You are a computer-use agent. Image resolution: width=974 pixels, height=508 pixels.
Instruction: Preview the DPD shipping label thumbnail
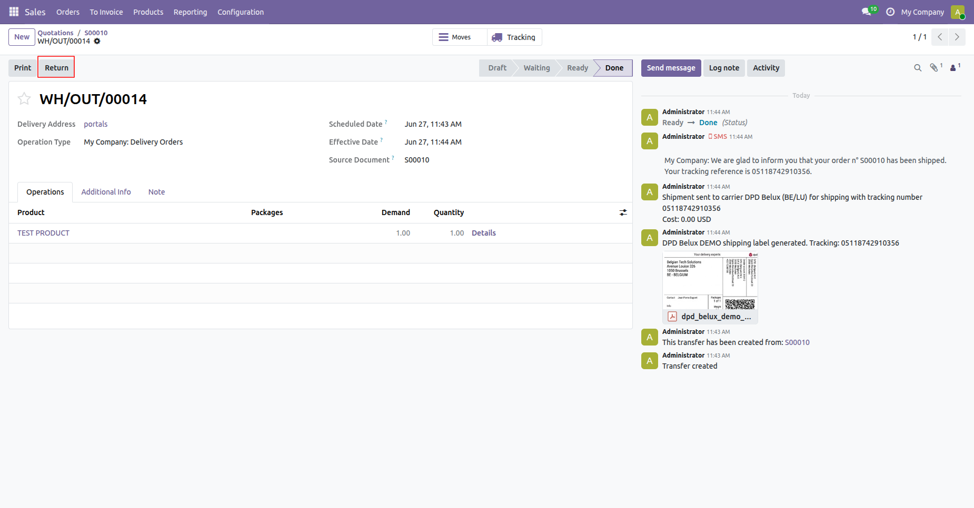[x=710, y=281]
